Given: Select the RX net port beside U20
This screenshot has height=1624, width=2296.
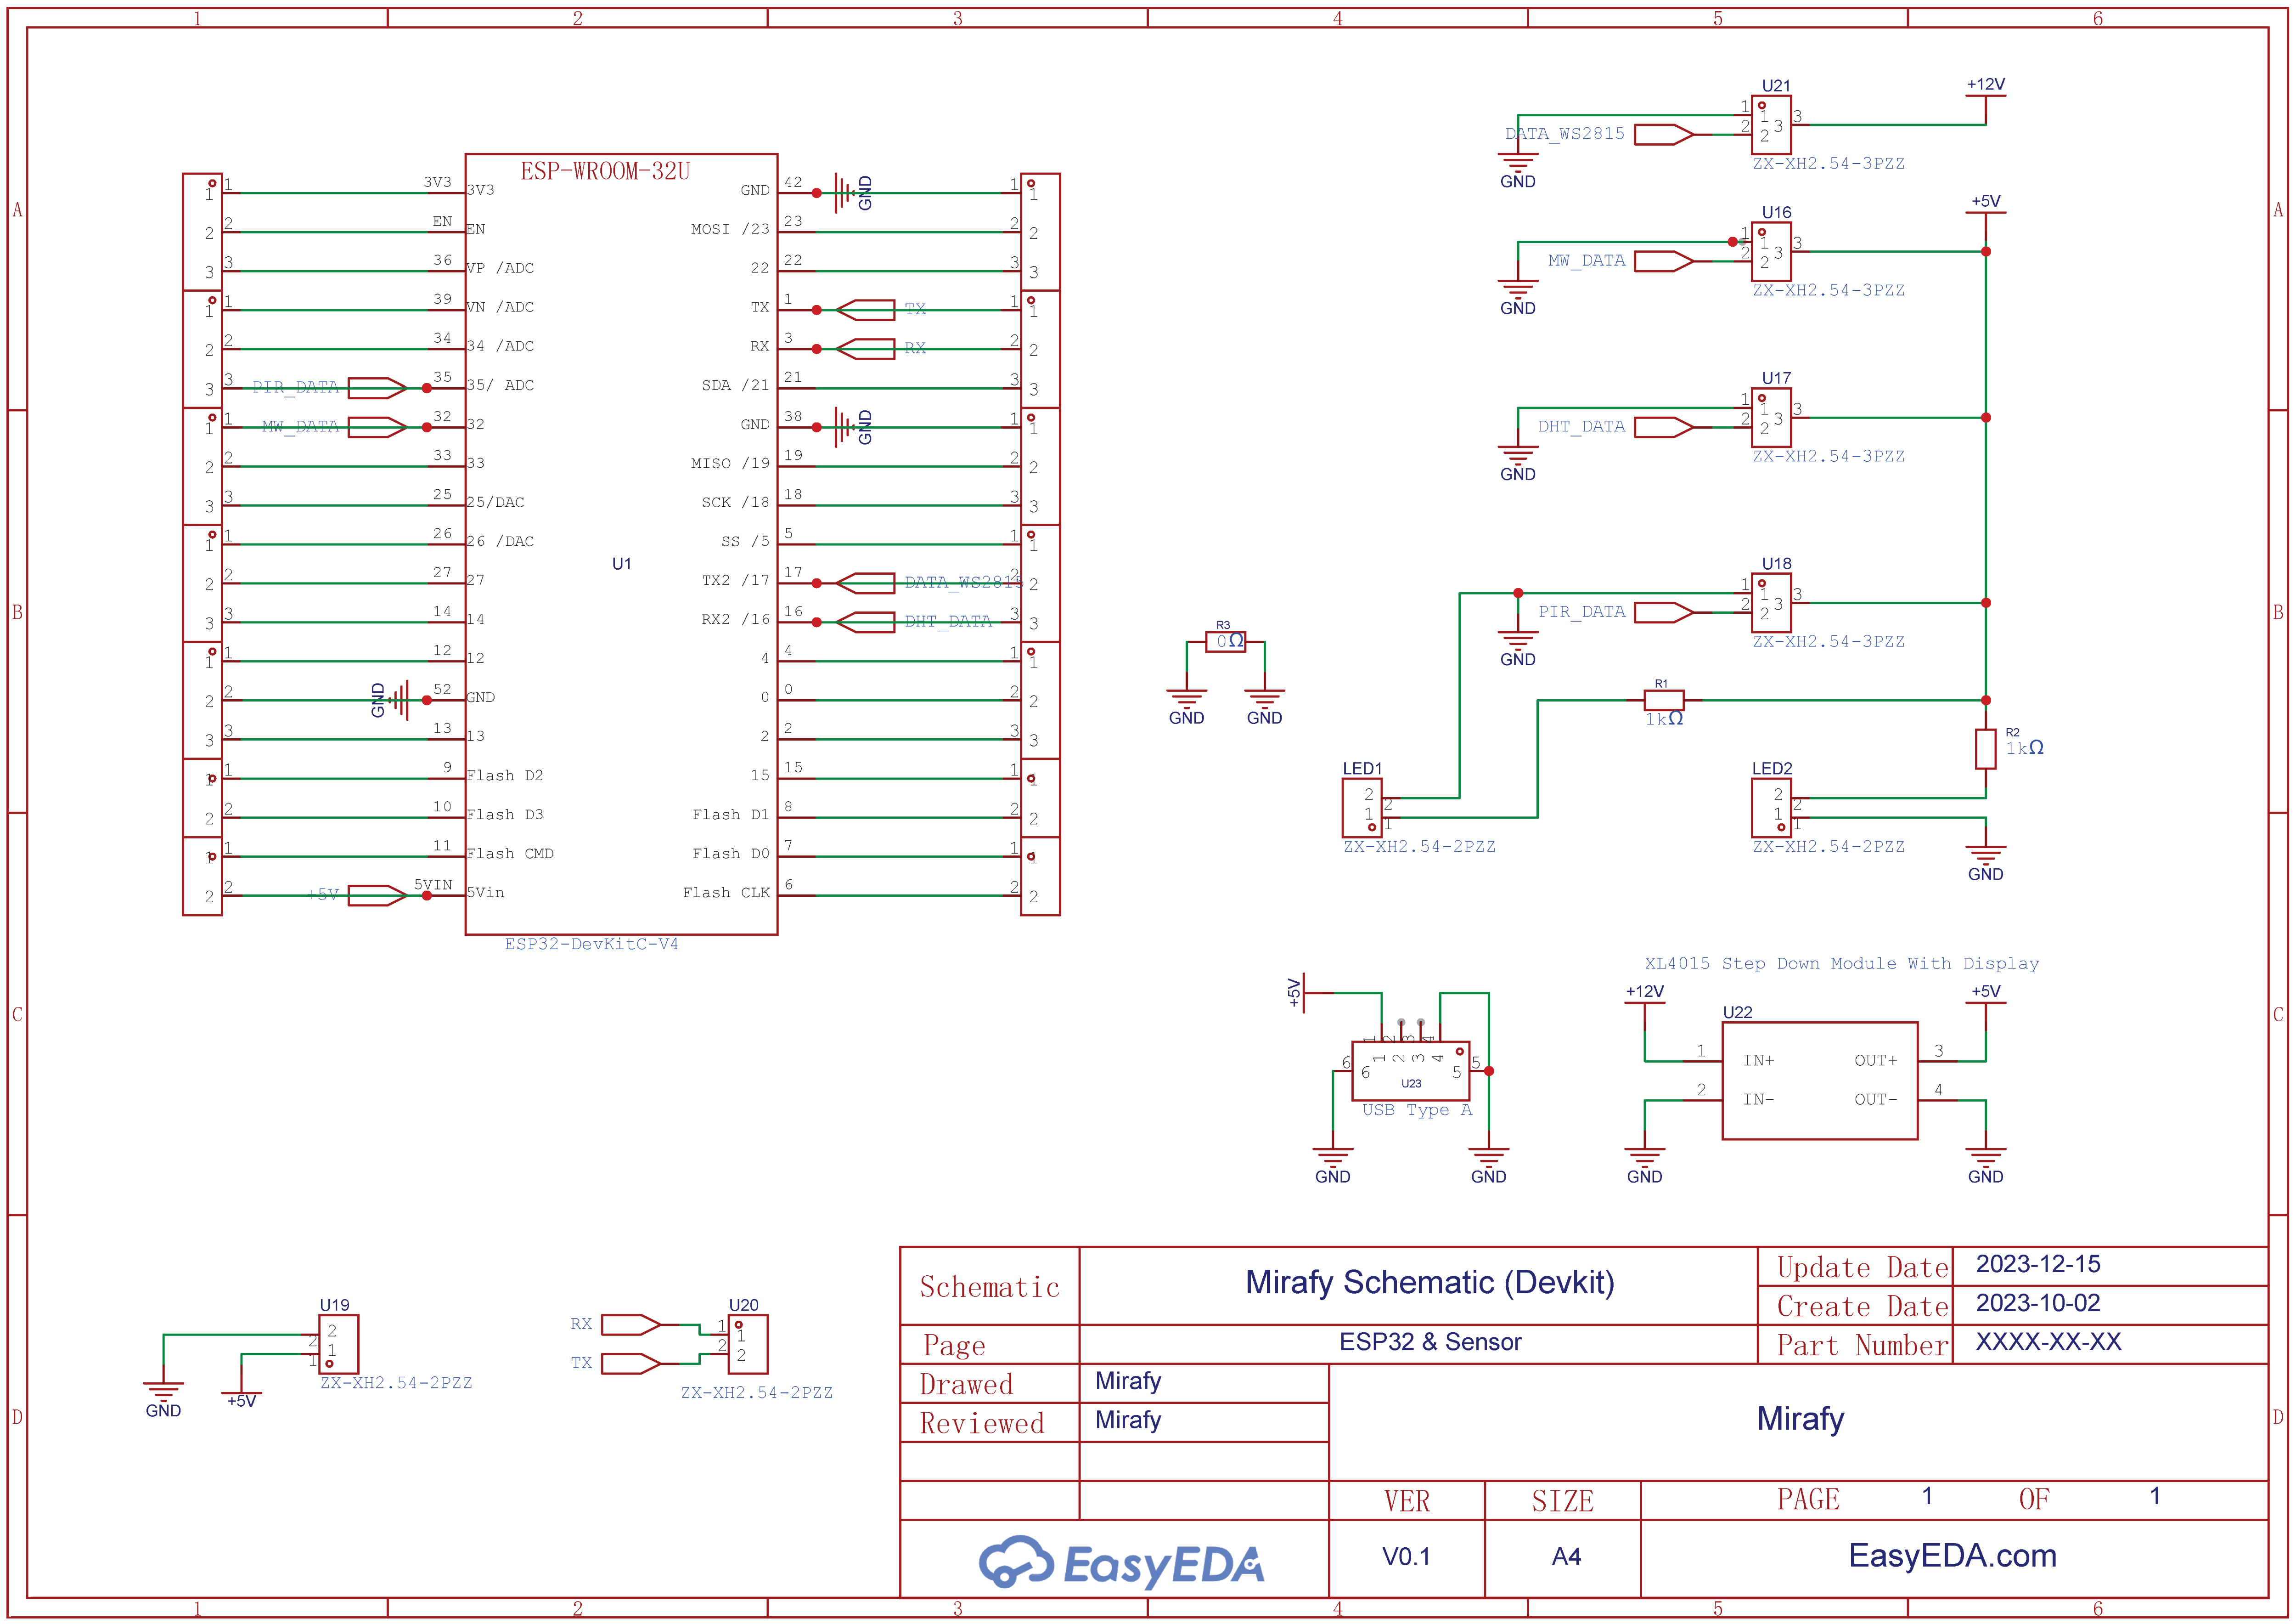Looking at the screenshot, I should [x=631, y=1325].
